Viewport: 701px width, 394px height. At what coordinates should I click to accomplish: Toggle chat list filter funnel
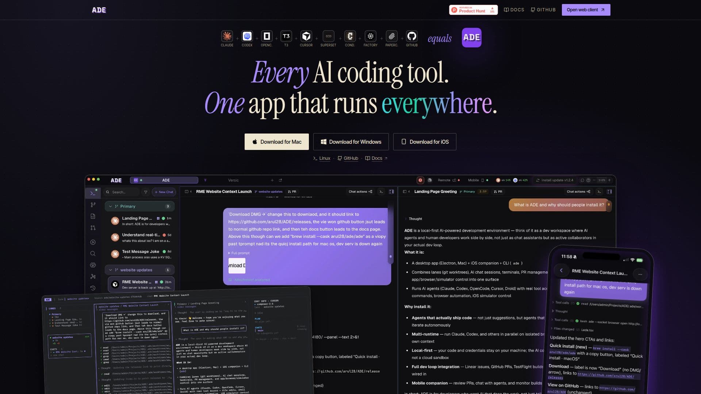tap(146, 192)
